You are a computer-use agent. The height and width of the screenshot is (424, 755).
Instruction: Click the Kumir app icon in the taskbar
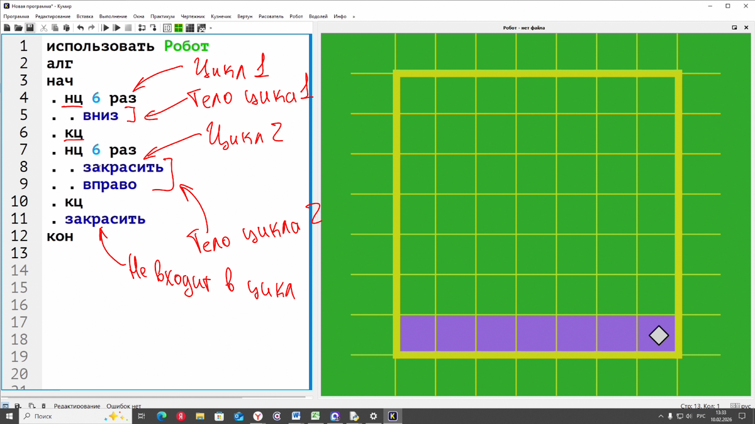[x=393, y=416]
